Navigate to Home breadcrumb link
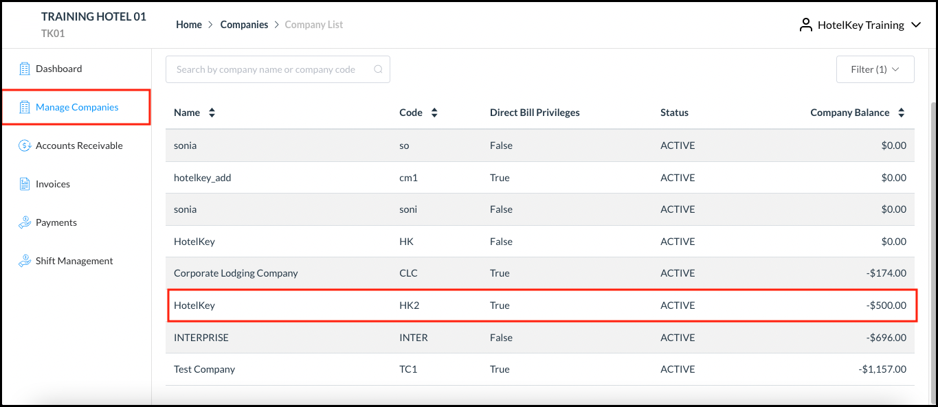The height and width of the screenshot is (407, 938). 189,25
